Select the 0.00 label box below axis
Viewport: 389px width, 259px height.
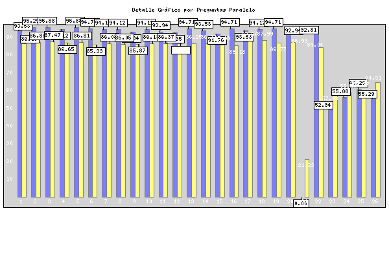pos(301,203)
